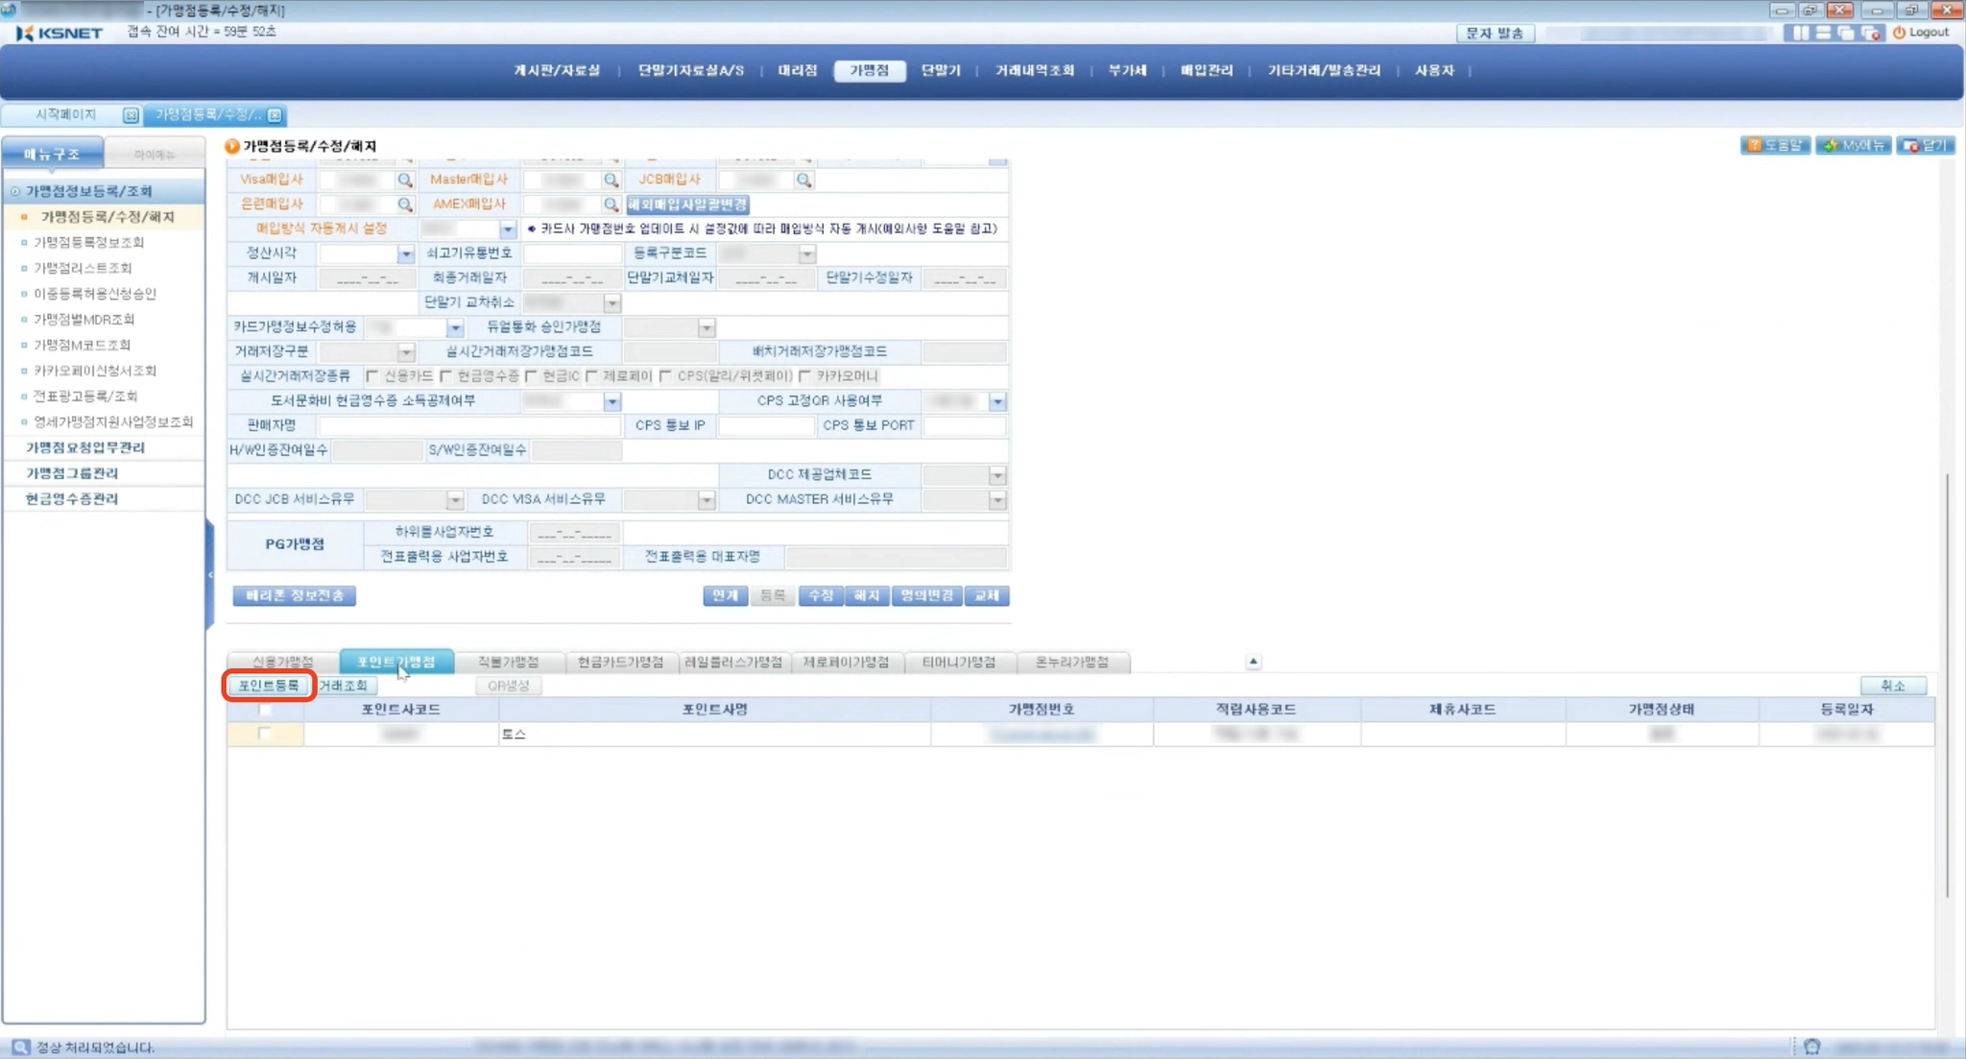Open the 정산시각 dropdown
This screenshot has height=1059, width=1966.
click(x=405, y=254)
